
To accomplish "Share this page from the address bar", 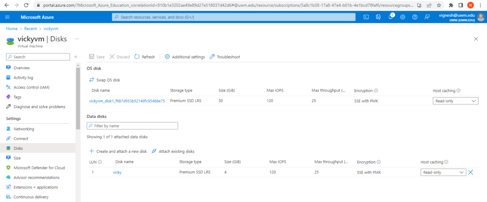I will click(x=429, y=5).
